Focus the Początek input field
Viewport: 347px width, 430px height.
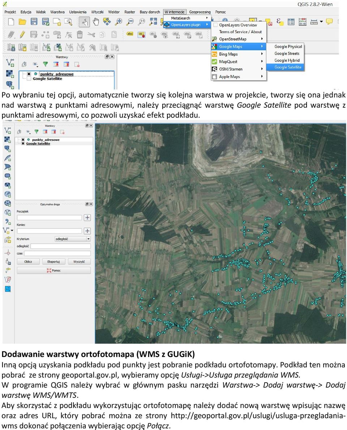pyautogui.click(x=49, y=218)
